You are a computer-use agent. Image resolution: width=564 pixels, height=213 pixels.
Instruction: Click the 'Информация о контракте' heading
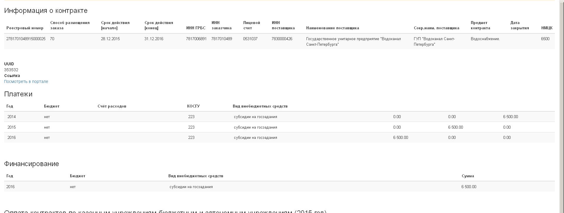[46, 11]
